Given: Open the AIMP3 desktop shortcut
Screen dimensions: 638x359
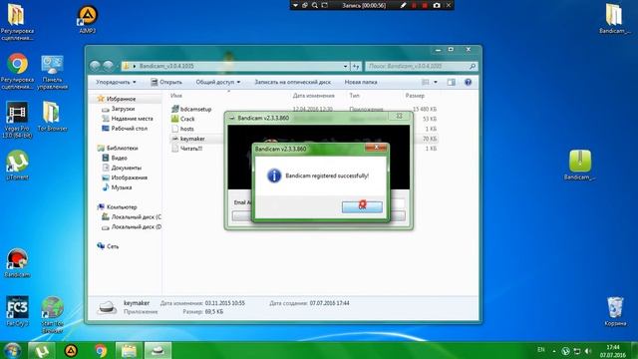Looking at the screenshot, I should (x=88, y=20).
